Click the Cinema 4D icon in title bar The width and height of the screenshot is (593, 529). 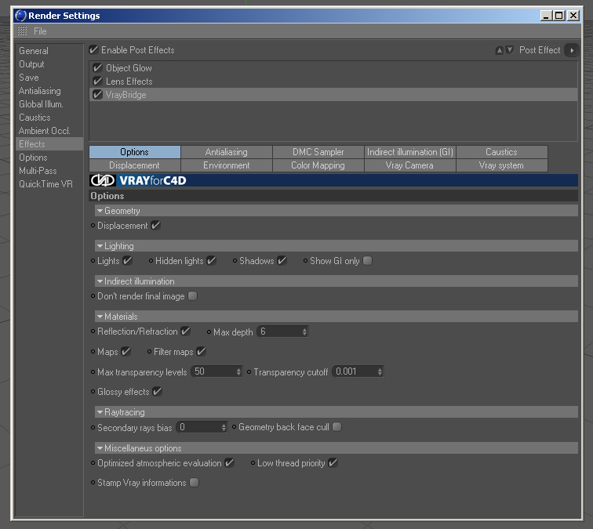20,16
